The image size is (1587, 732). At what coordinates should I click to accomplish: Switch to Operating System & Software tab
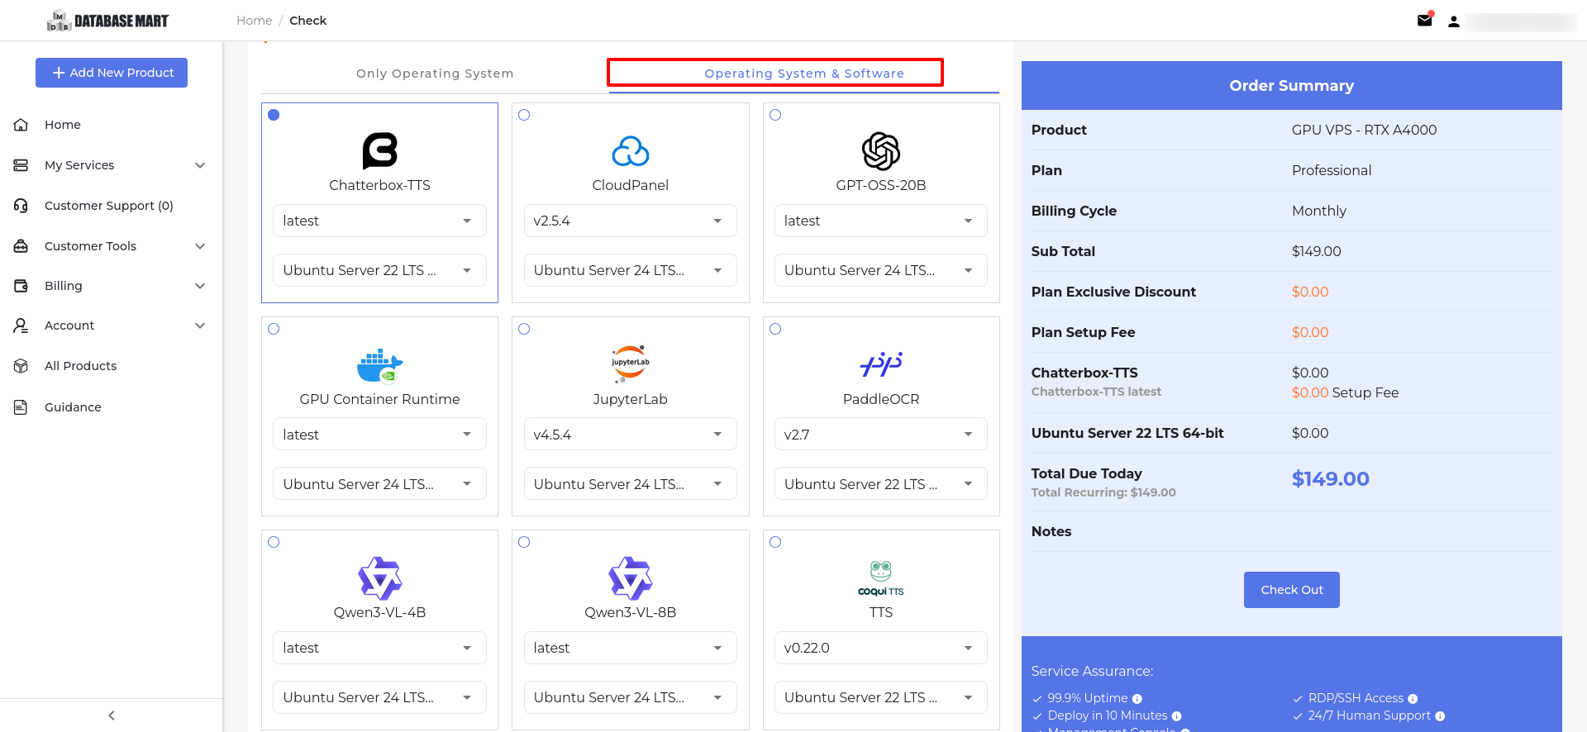point(804,74)
